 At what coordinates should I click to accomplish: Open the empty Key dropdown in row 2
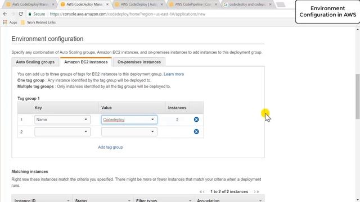pyautogui.click(x=62, y=132)
